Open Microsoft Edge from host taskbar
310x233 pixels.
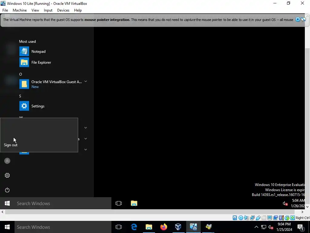click(134, 227)
